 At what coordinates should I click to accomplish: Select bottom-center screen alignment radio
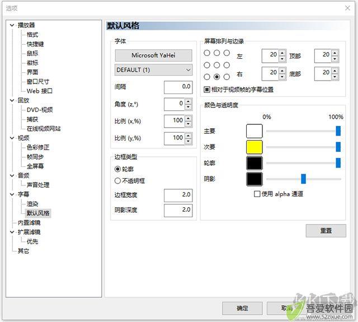(x=216, y=77)
